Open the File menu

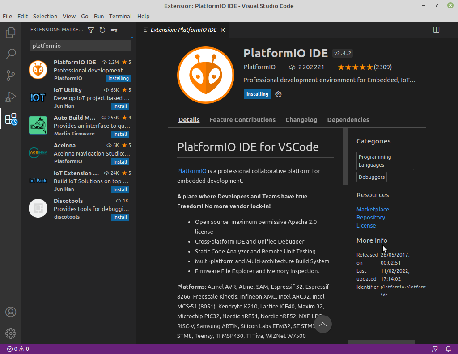tap(7, 17)
